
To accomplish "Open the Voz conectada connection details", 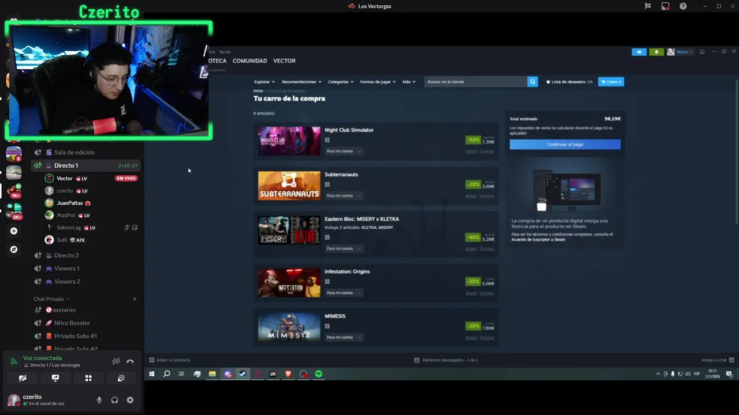I will pos(42,358).
